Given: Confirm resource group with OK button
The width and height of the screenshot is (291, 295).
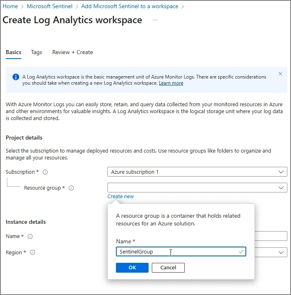Looking at the screenshot, I should (132, 267).
